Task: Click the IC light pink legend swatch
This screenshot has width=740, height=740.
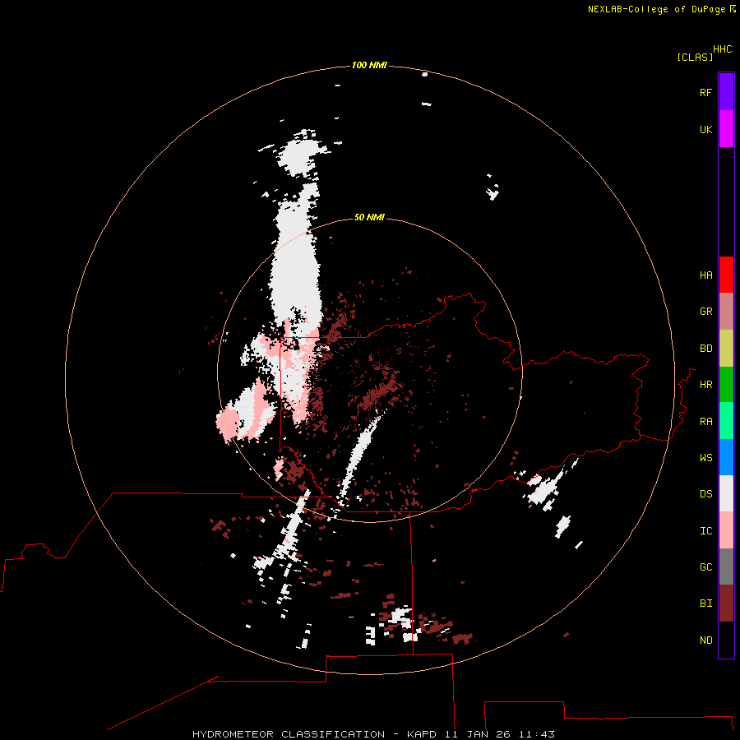Action: pos(726,530)
